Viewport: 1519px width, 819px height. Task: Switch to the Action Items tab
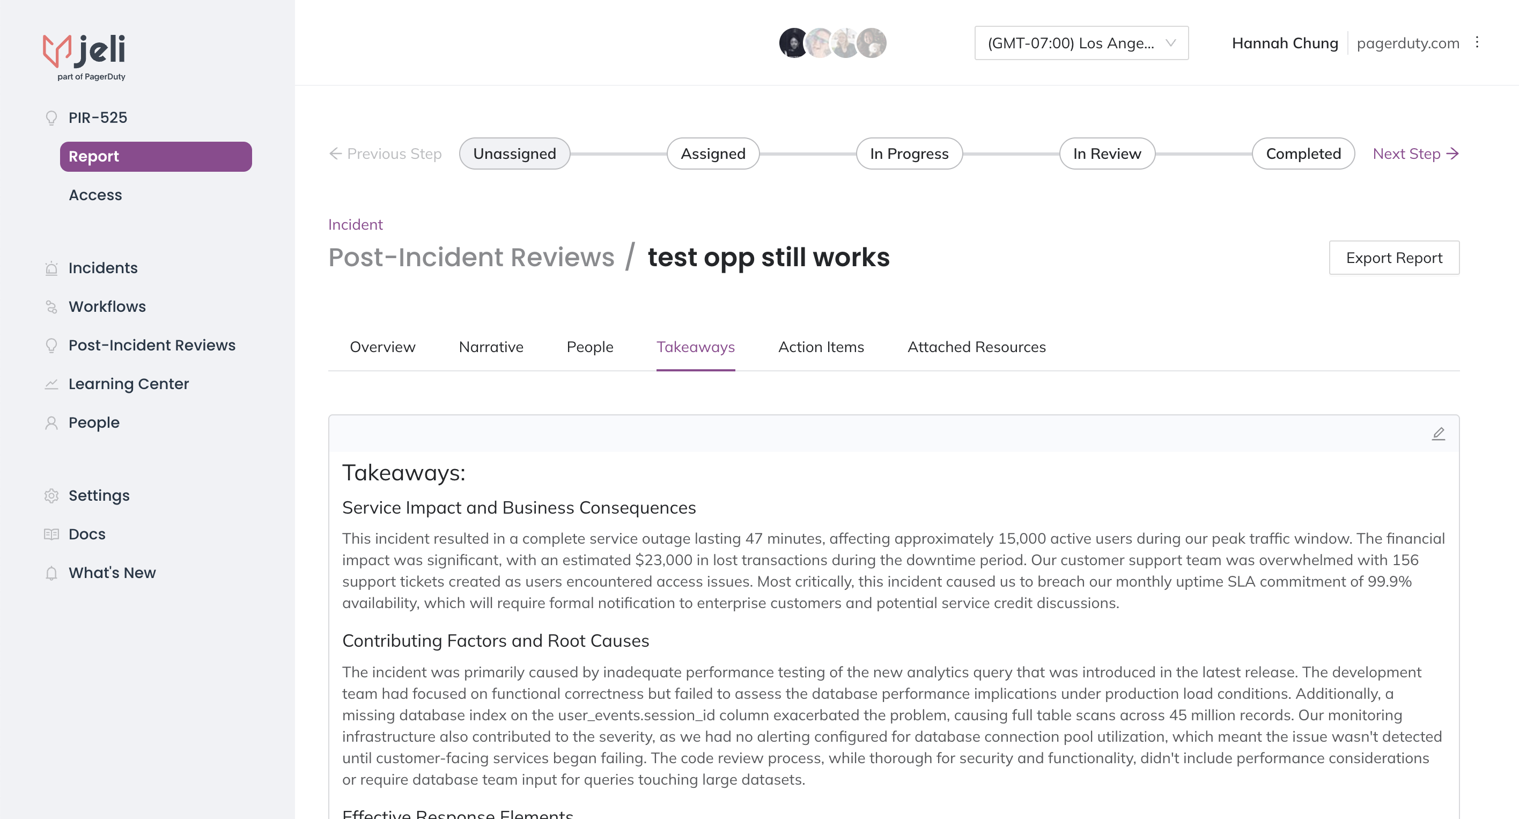click(x=821, y=347)
